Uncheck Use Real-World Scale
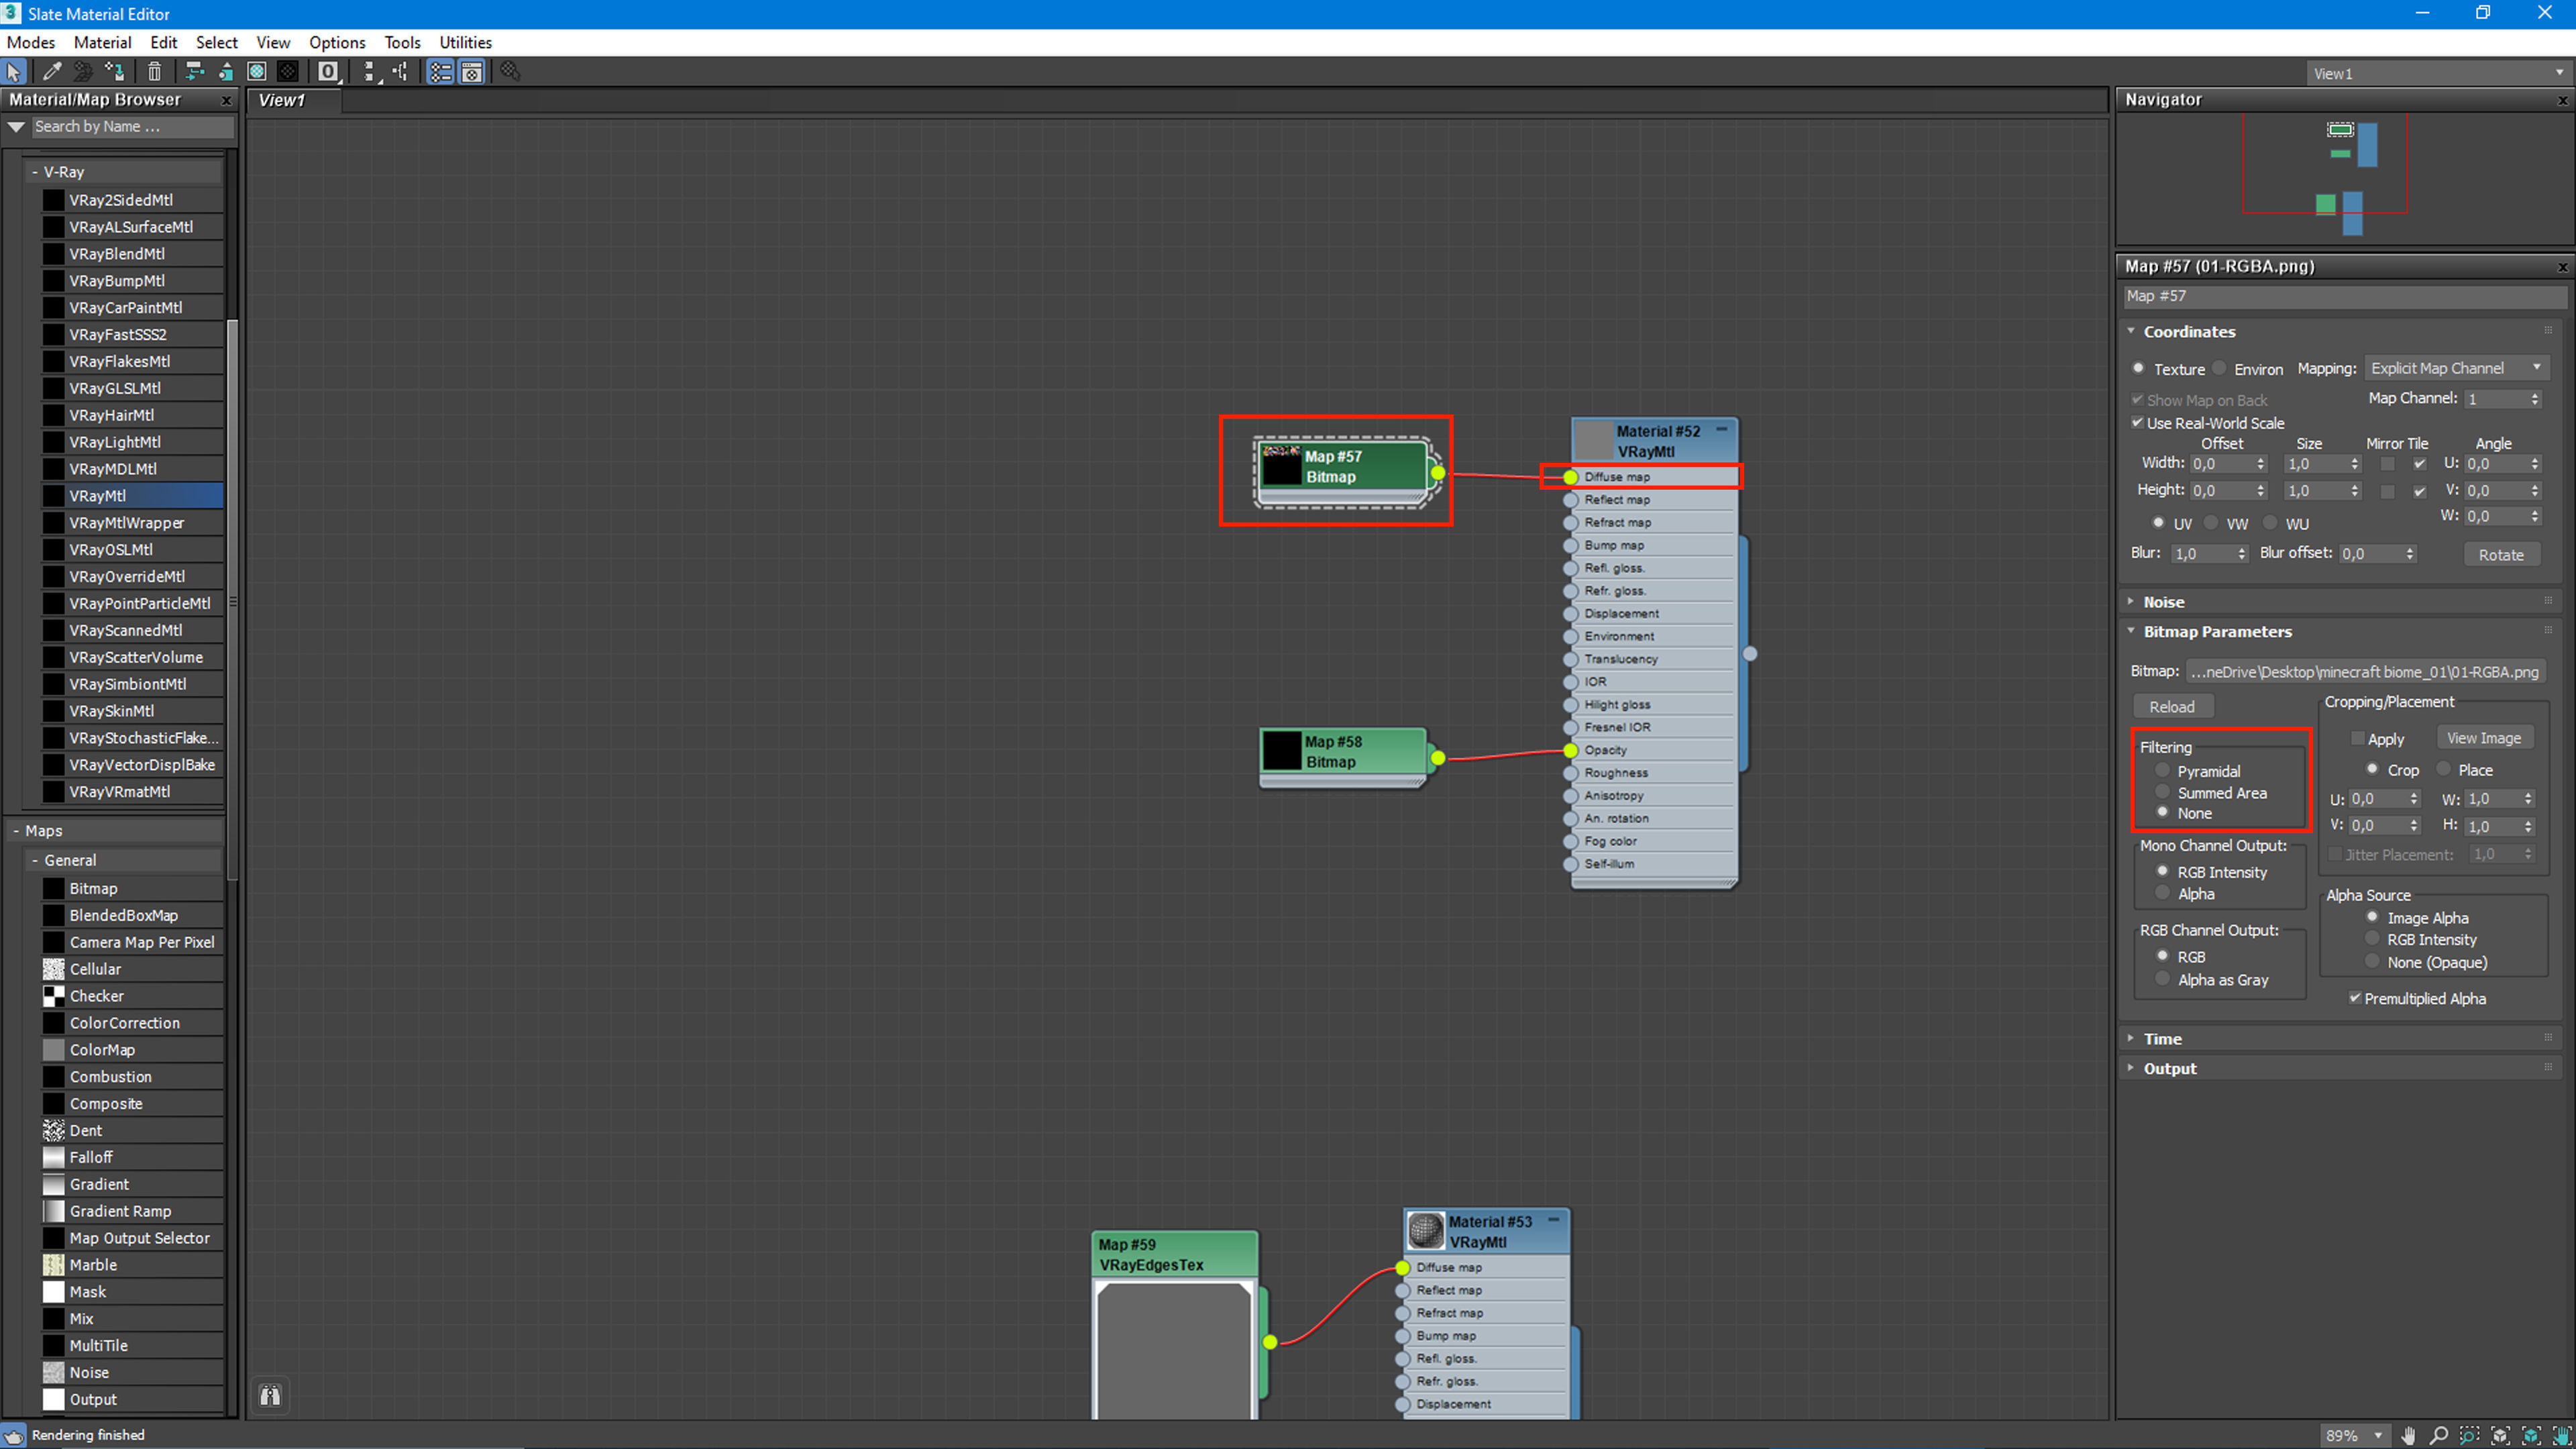 [2138, 423]
